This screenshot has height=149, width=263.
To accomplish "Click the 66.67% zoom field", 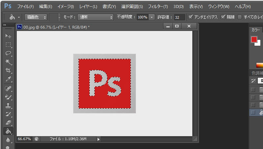I will pyautogui.click(x=24, y=139).
